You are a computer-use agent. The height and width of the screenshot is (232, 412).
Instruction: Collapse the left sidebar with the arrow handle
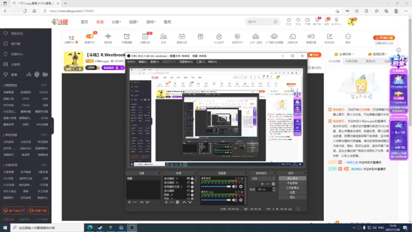[x=53, y=125]
